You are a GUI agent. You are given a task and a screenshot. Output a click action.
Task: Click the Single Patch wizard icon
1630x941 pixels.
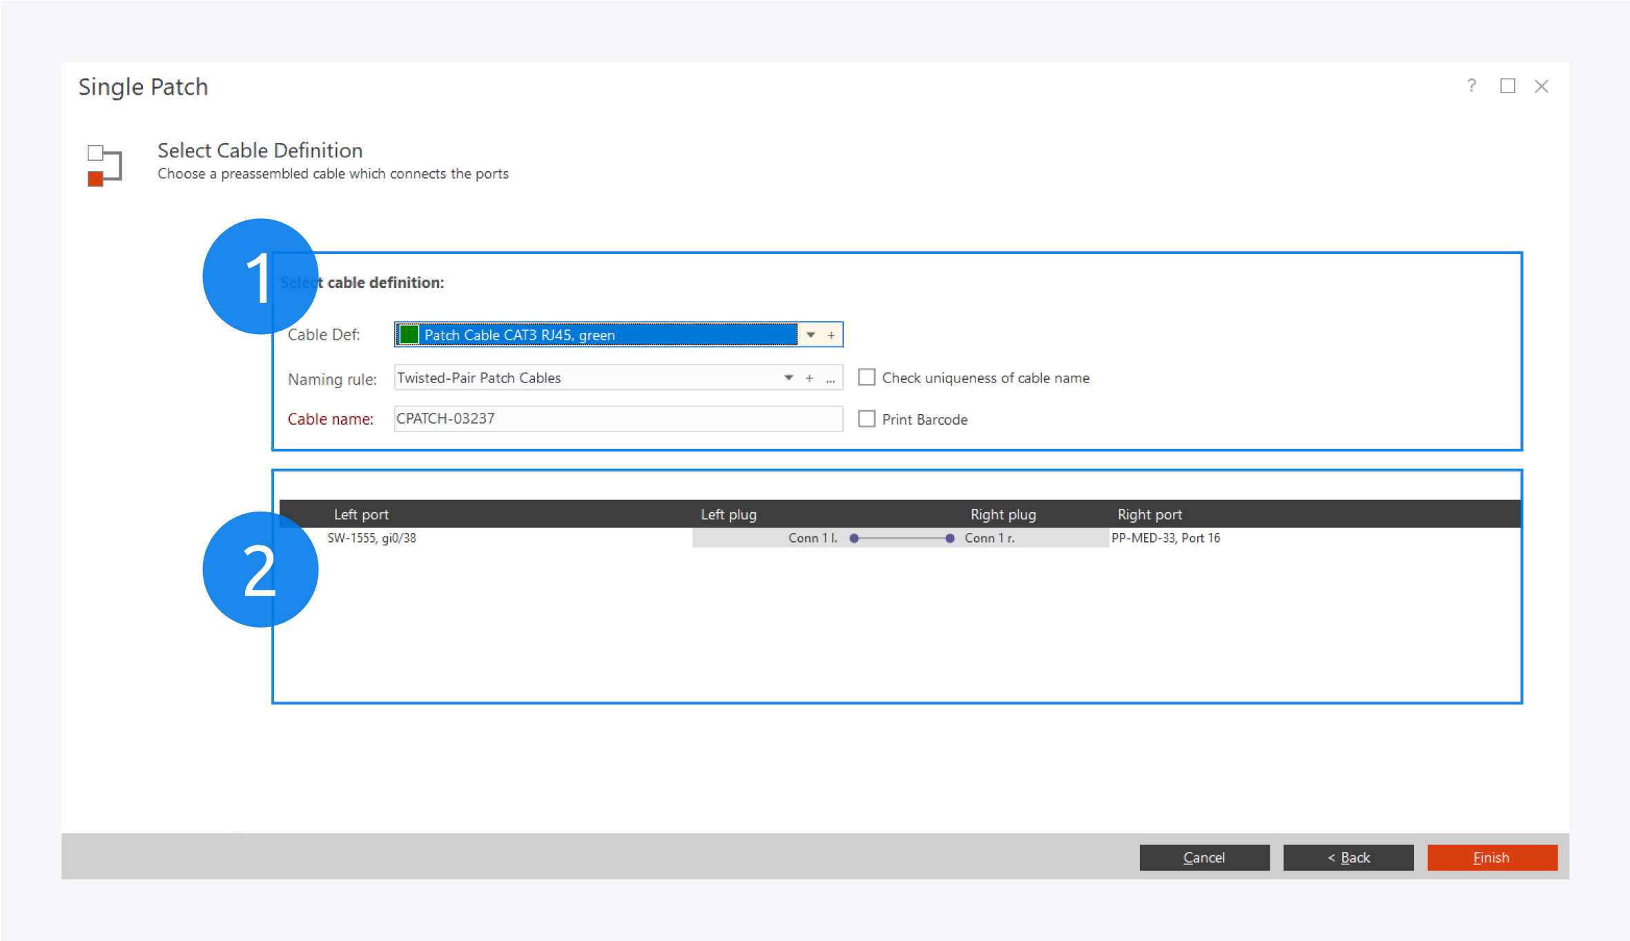[x=104, y=165]
